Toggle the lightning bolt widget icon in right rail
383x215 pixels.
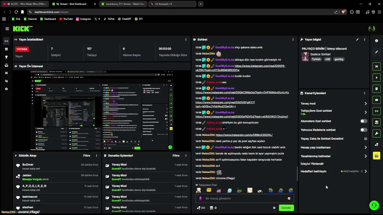pyautogui.click(x=376, y=78)
